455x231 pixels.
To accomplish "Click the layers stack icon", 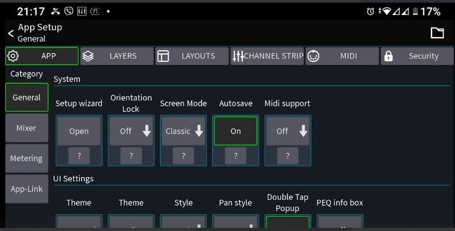I will click(88, 56).
